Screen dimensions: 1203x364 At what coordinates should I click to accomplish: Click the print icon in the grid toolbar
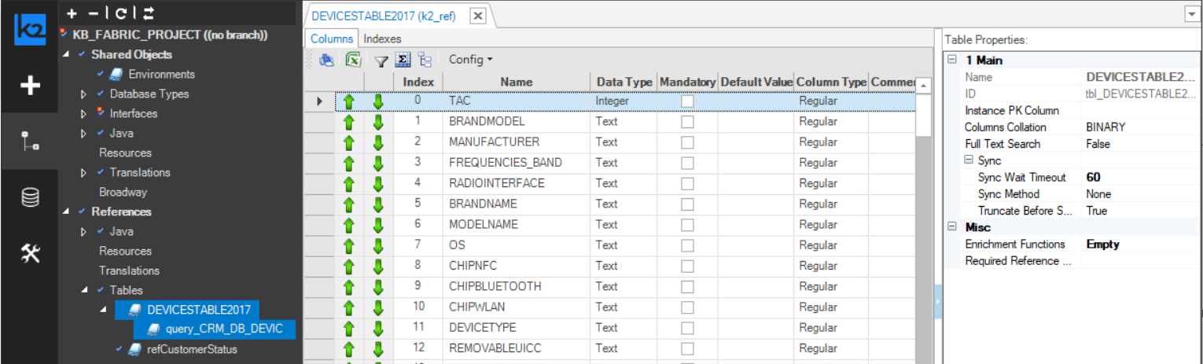[326, 60]
